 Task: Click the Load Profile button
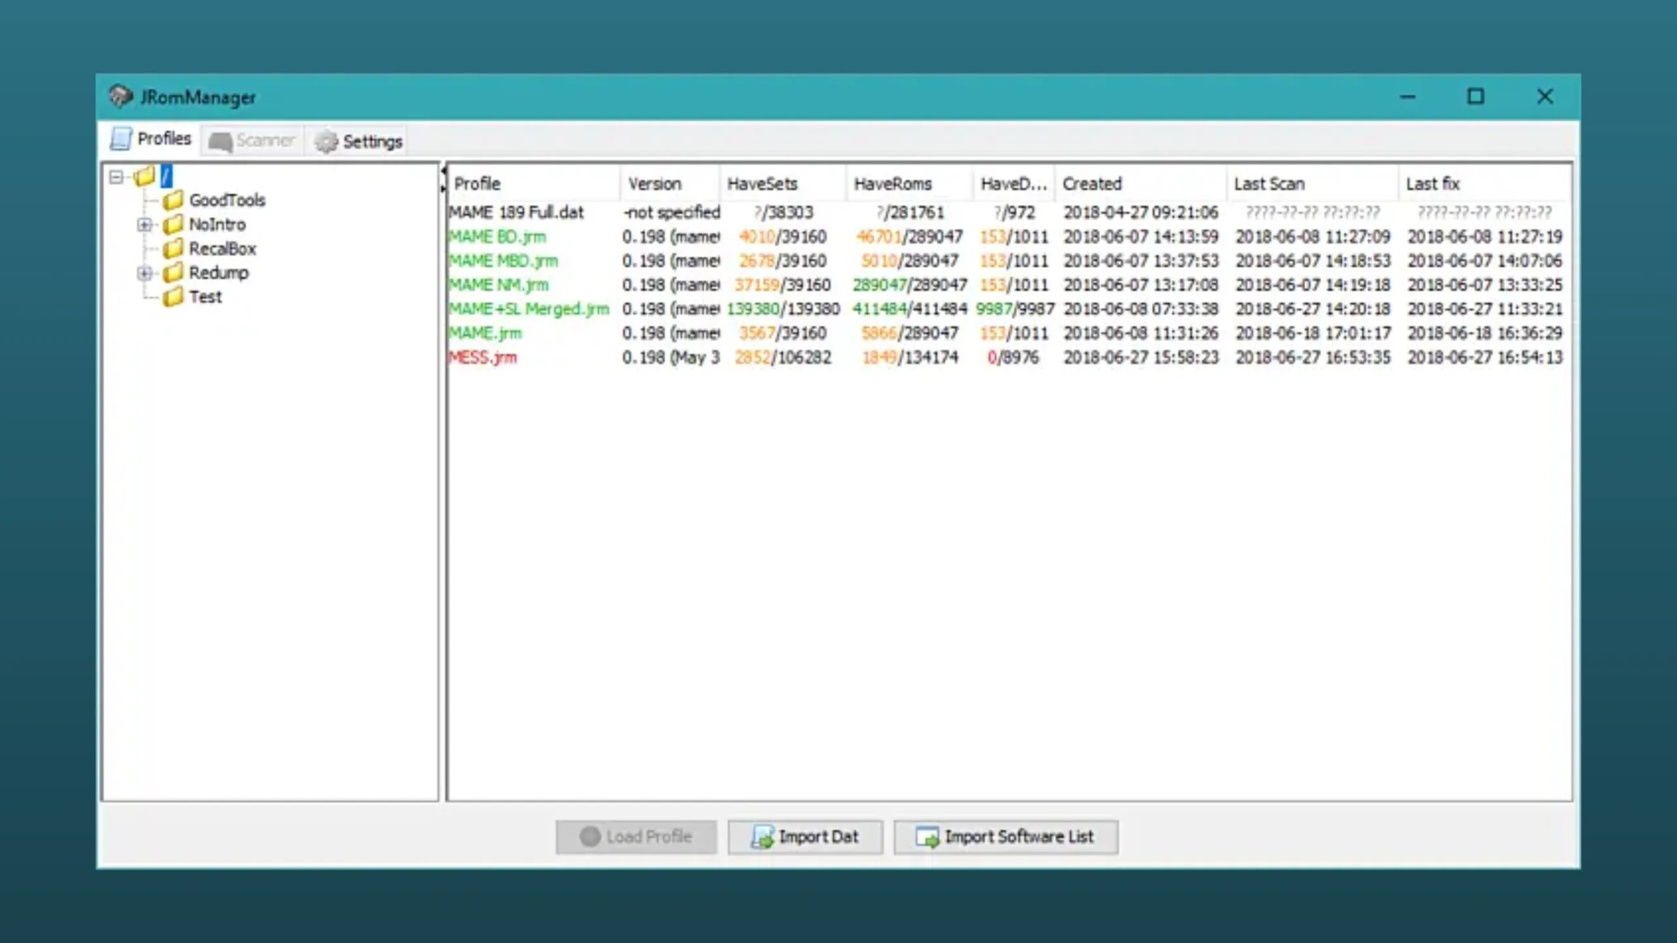pos(636,836)
